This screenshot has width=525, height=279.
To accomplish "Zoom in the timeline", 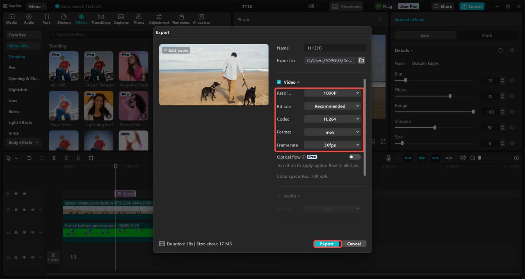I will click(x=516, y=158).
